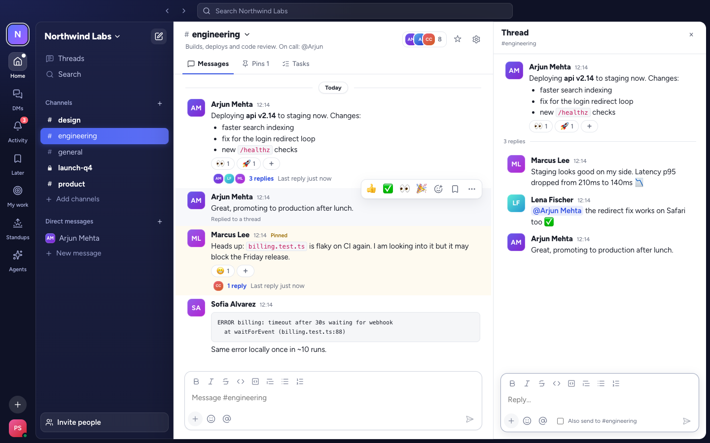This screenshot has height=443, width=710.
Task: Click the Invite people button
Action: tap(105, 422)
